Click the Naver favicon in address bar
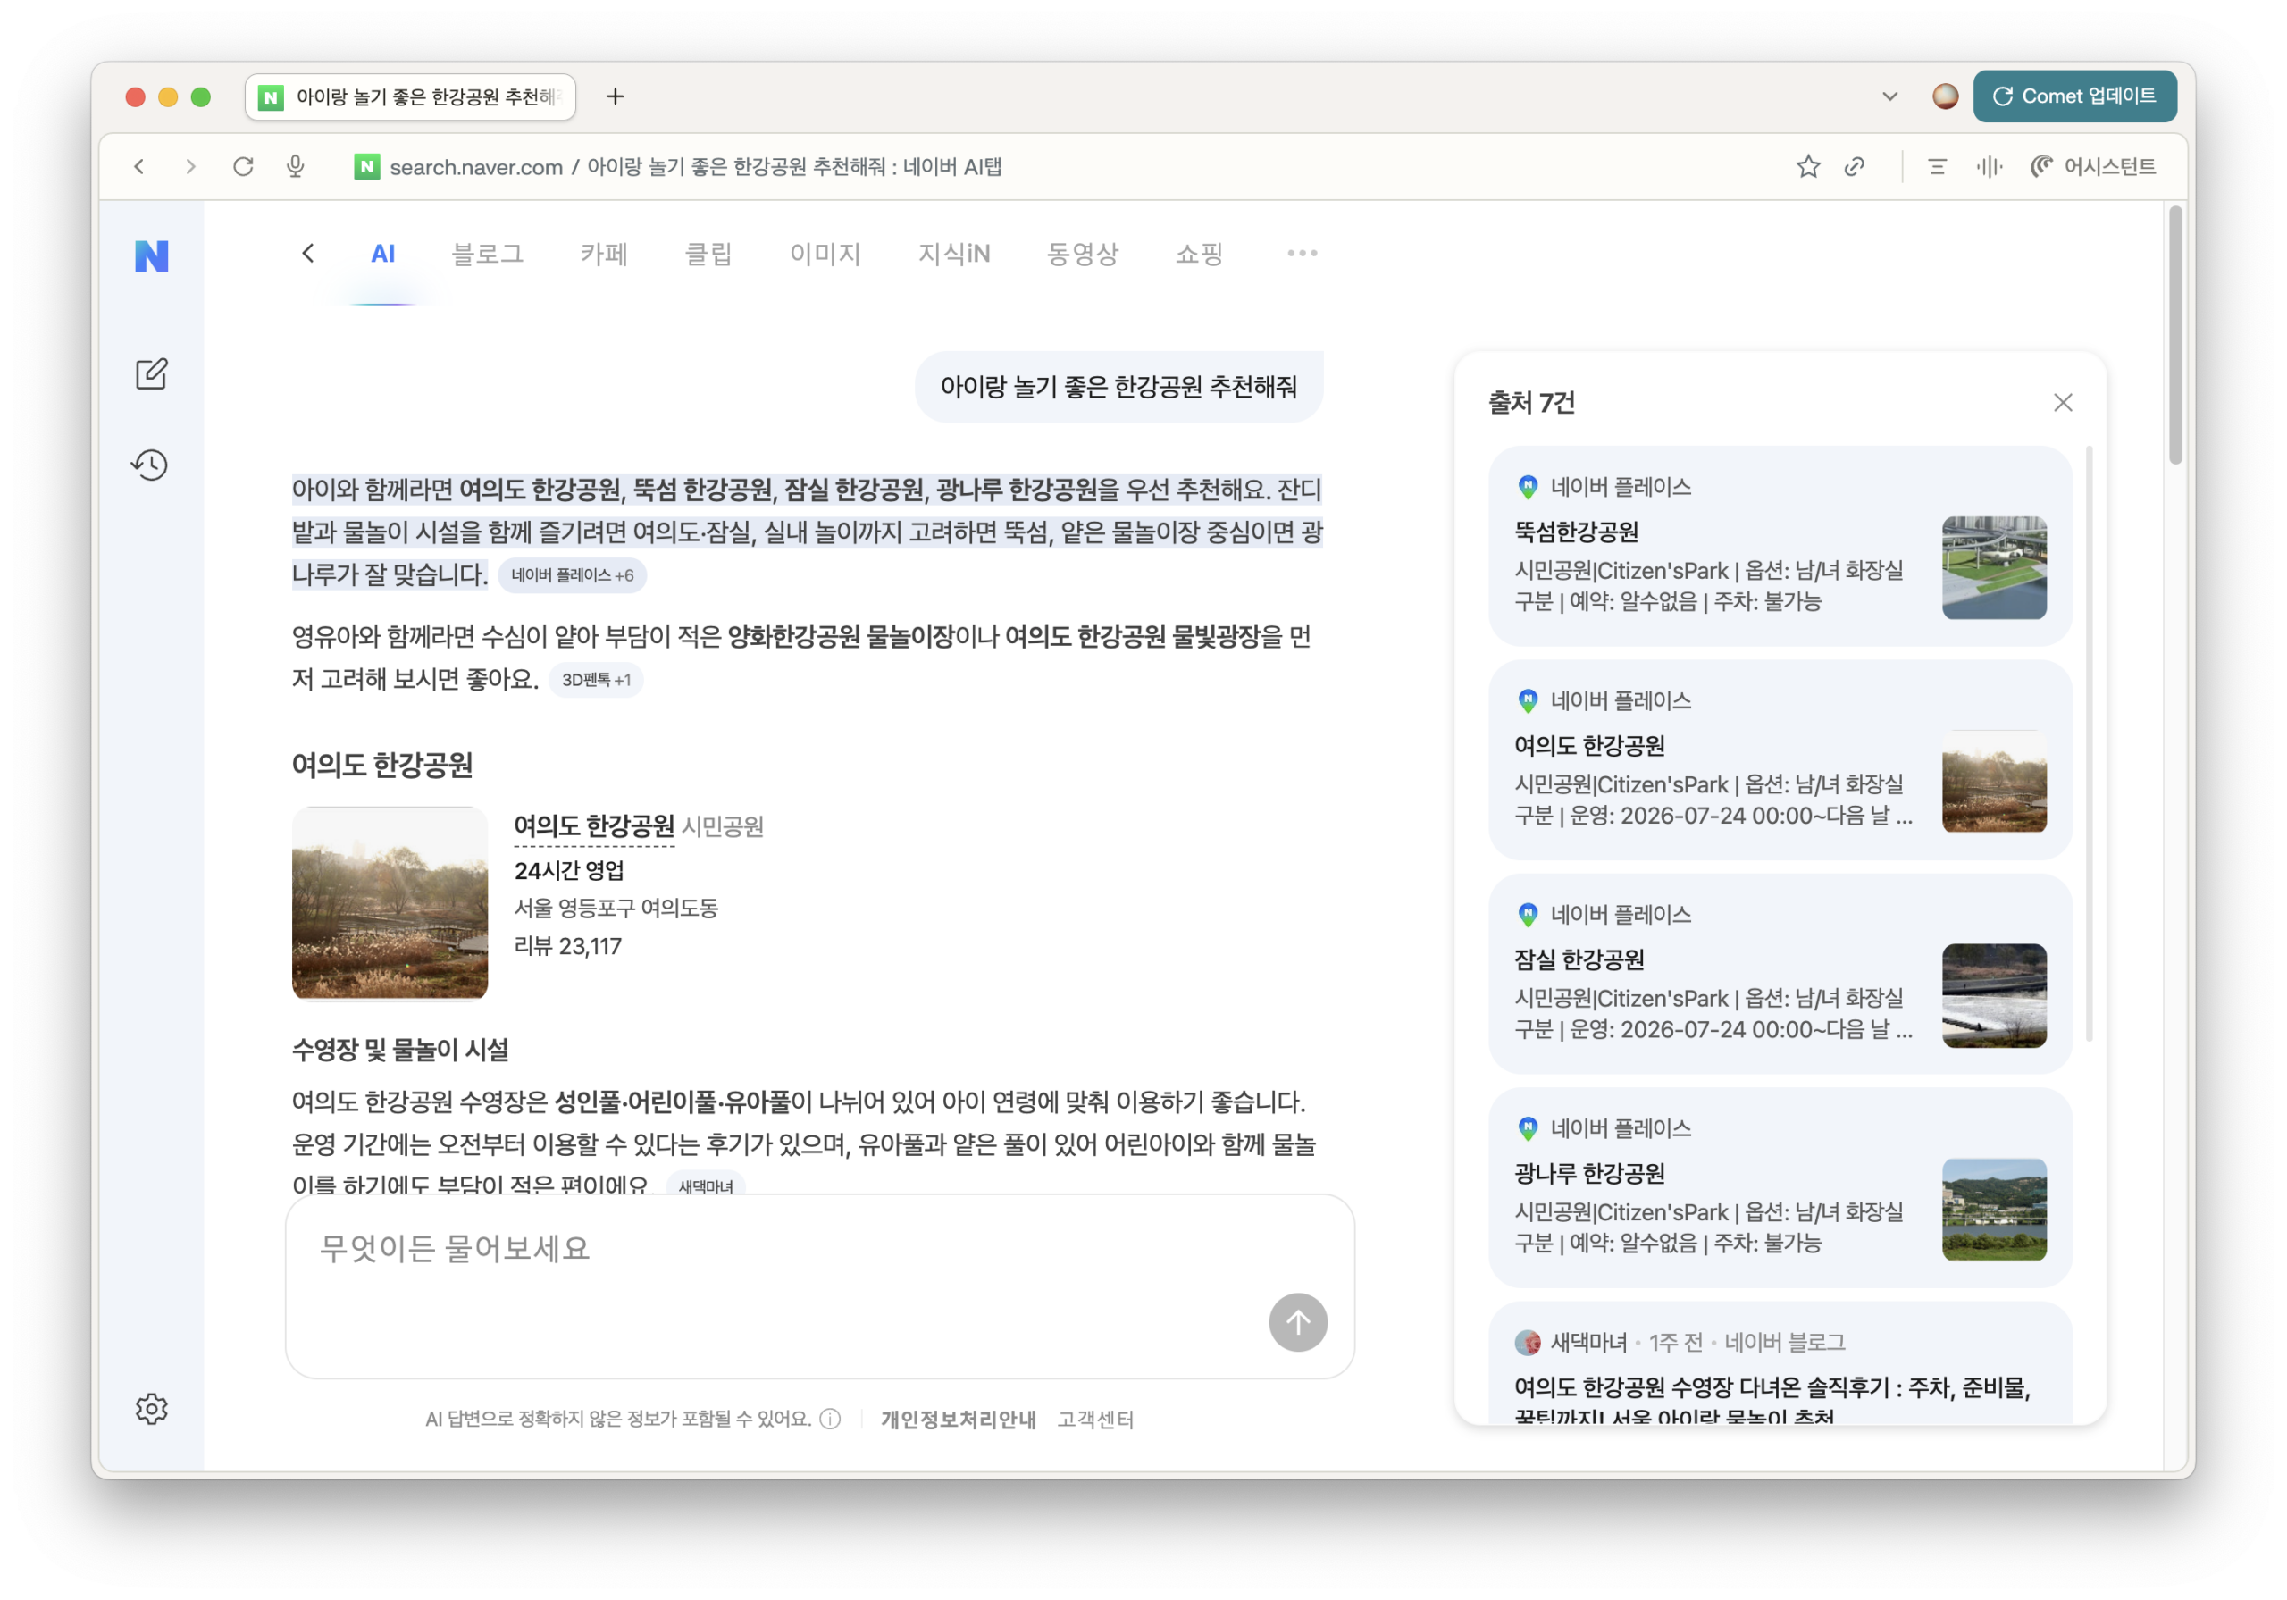The width and height of the screenshot is (2287, 1600). click(x=366, y=166)
